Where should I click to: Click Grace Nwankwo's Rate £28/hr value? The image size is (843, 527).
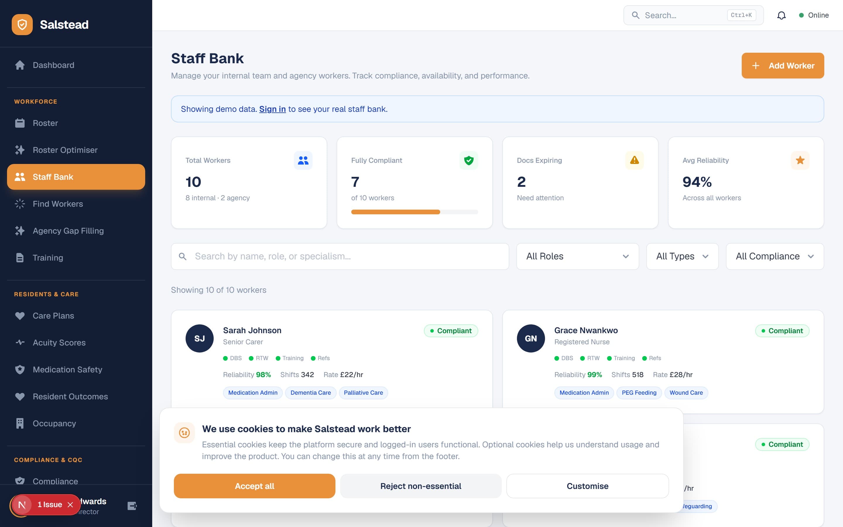681,375
